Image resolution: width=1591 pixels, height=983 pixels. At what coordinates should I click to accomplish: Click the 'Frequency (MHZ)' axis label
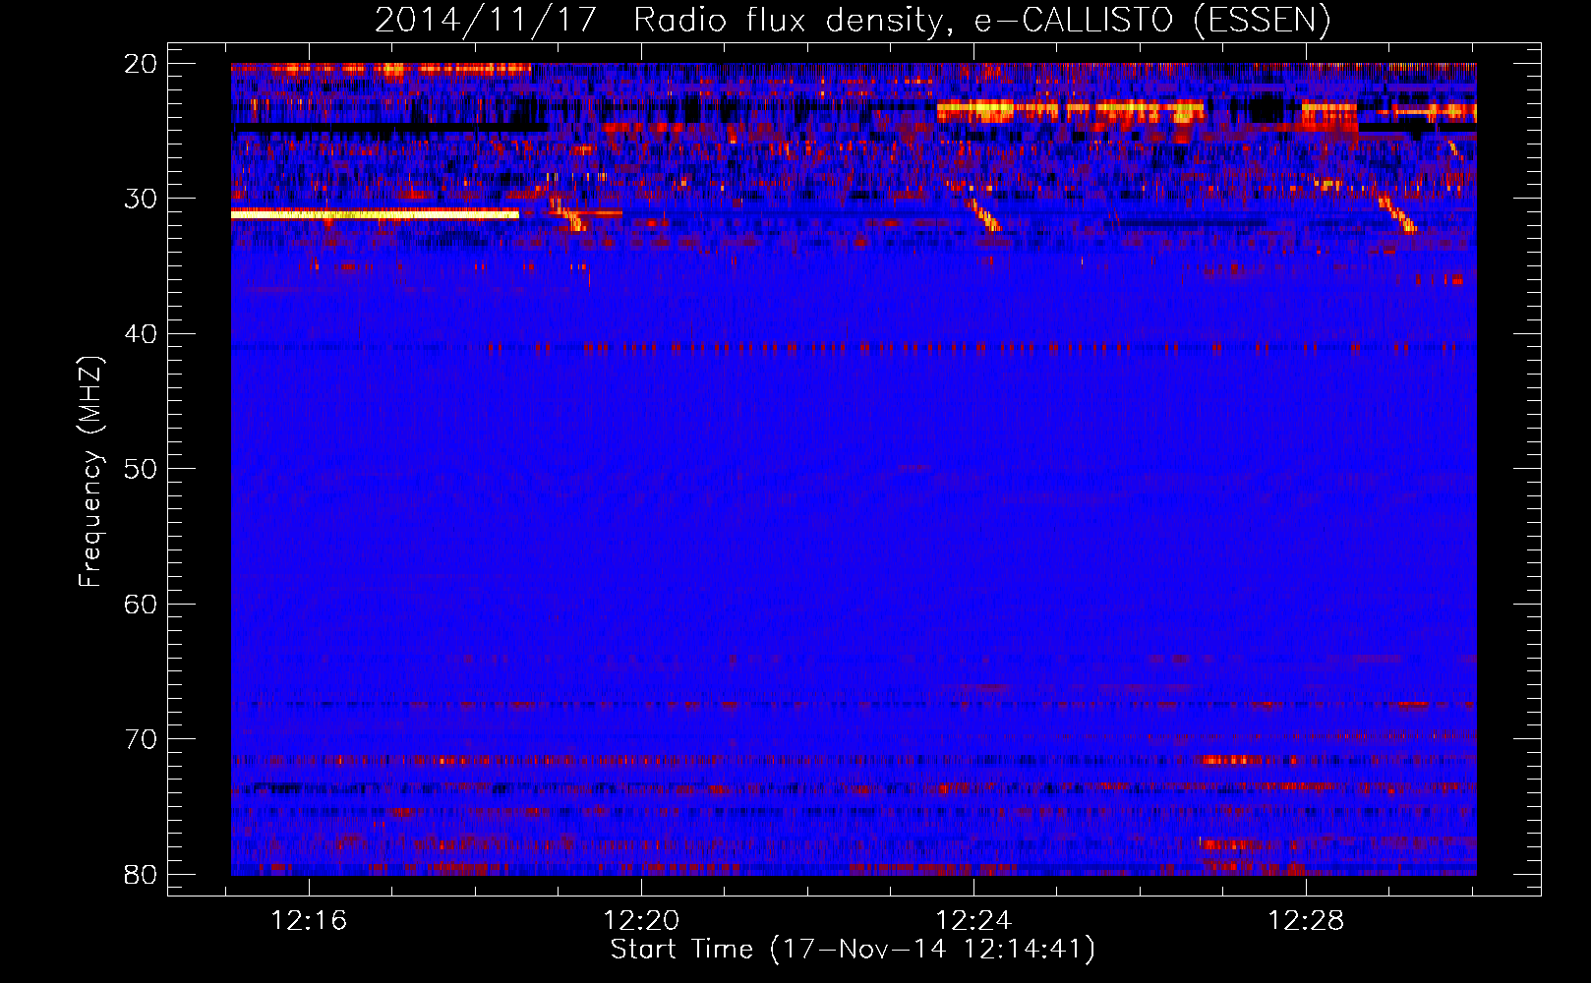click(x=90, y=472)
